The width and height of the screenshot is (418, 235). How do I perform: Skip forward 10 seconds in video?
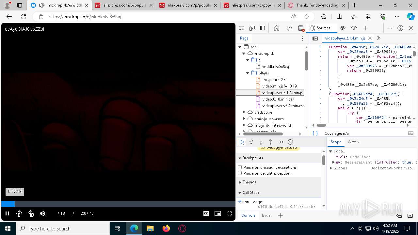[31, 213]
